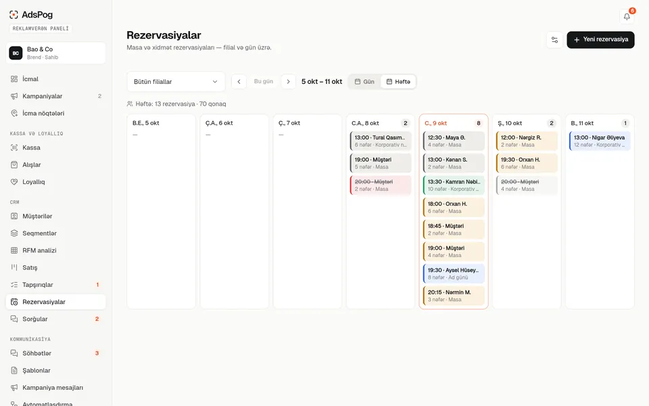Click the Rezervasiyalar calendar-clock icon

pyautogui.click(x=14, y=302)
